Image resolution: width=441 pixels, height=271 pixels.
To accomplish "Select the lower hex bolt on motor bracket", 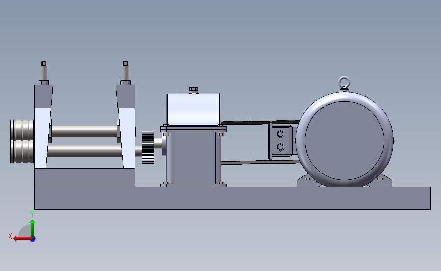I will [280, 147].
